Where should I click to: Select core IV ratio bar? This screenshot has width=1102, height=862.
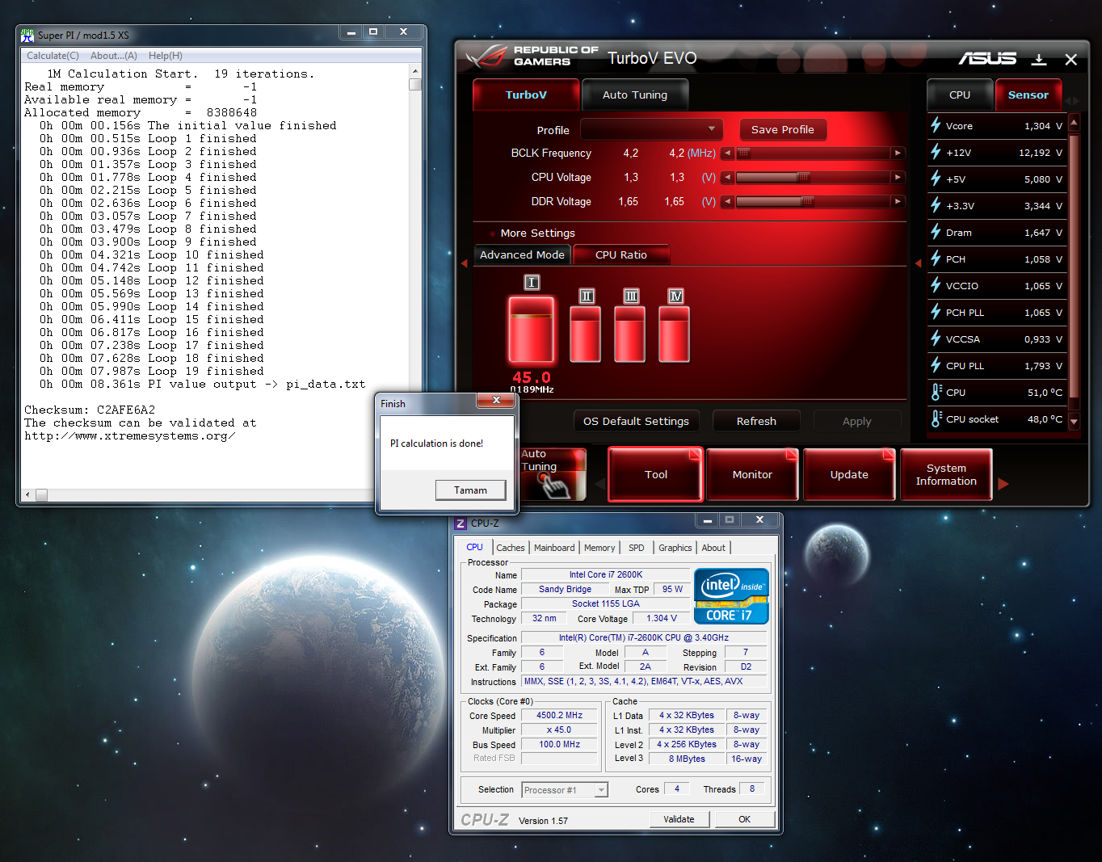tap(675, 335)
